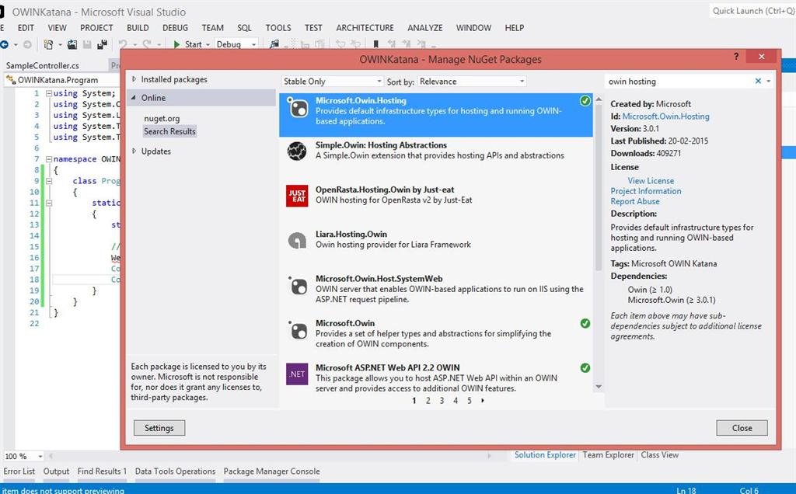Go to results page 2
The width and height of the screenshot is (796, 494).
428,401
